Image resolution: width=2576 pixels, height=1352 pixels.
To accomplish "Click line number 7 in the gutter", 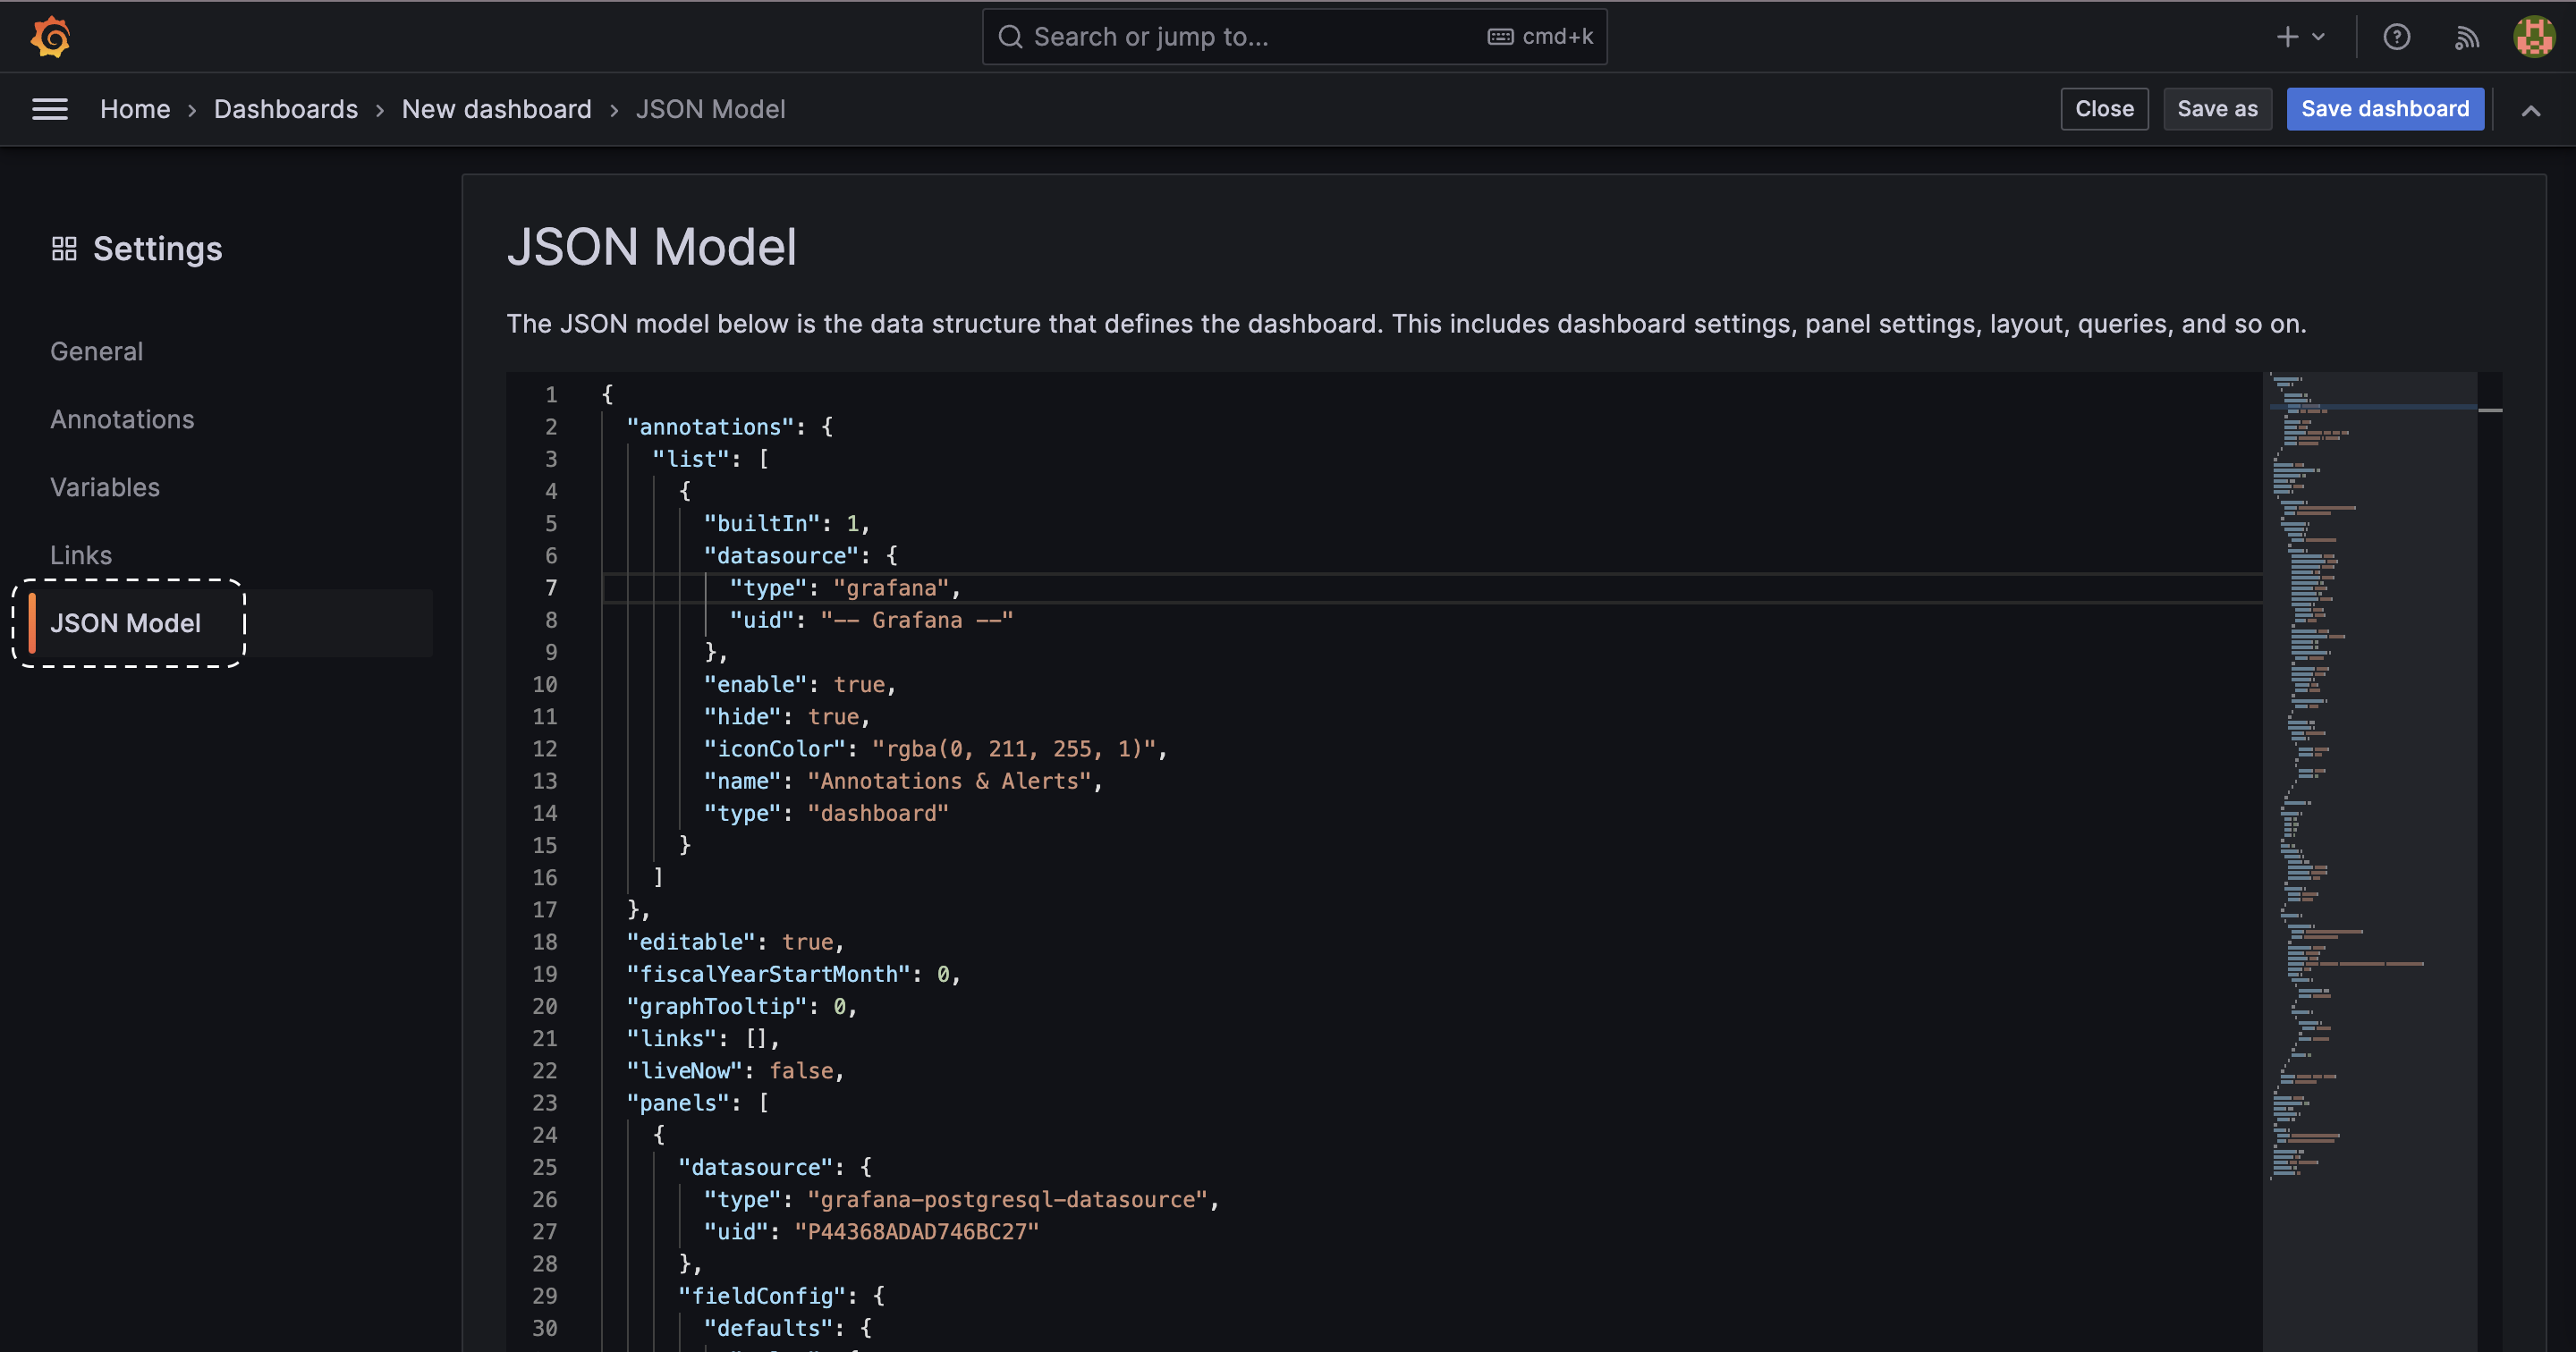I will point(551,588).
